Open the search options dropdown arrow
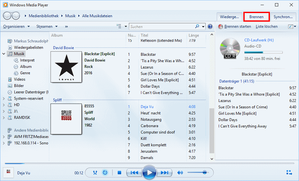This screenshot has width=299, height=181. click(203, 26)
